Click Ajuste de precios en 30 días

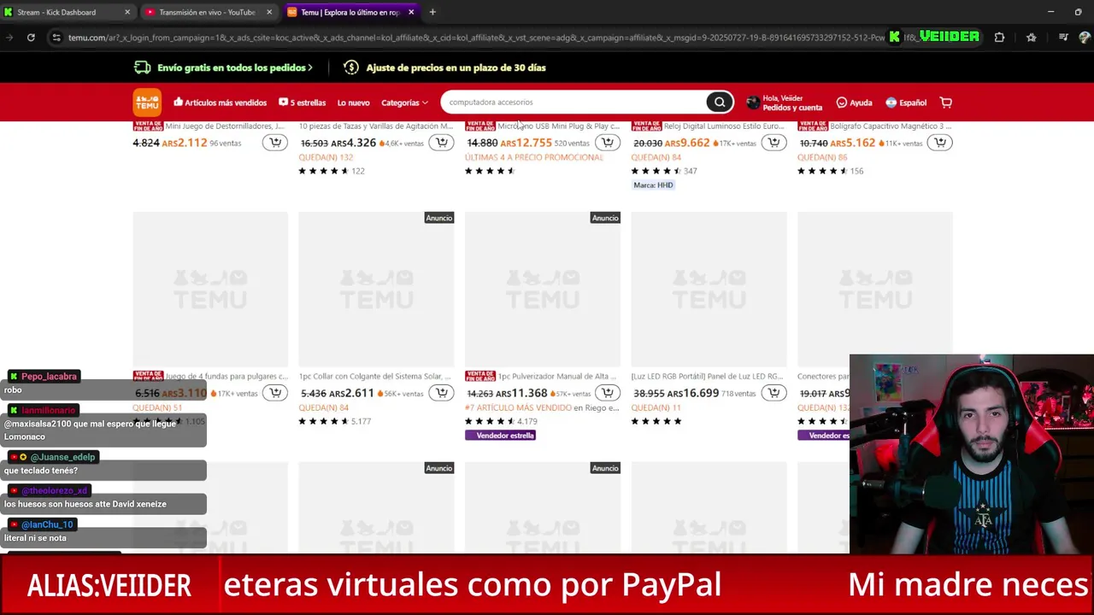(x=444, y=67)
